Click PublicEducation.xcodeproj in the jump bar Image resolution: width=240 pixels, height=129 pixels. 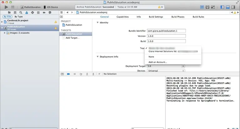pos(93,12)
